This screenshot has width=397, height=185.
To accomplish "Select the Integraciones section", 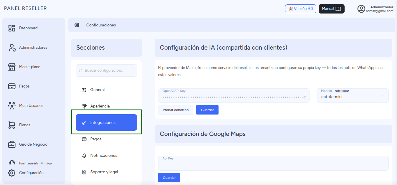I will click(106, 122).
